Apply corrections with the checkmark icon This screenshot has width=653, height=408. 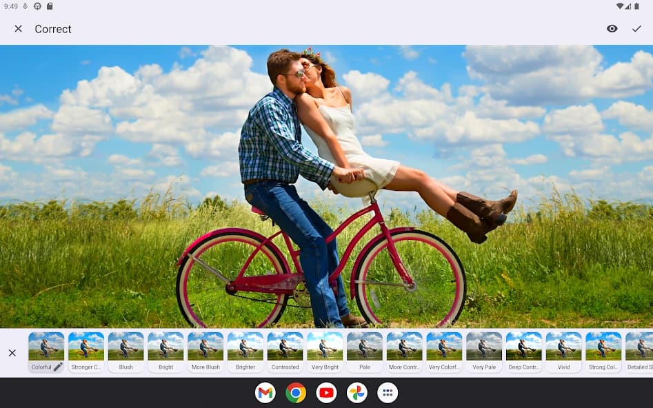[636, 29]
